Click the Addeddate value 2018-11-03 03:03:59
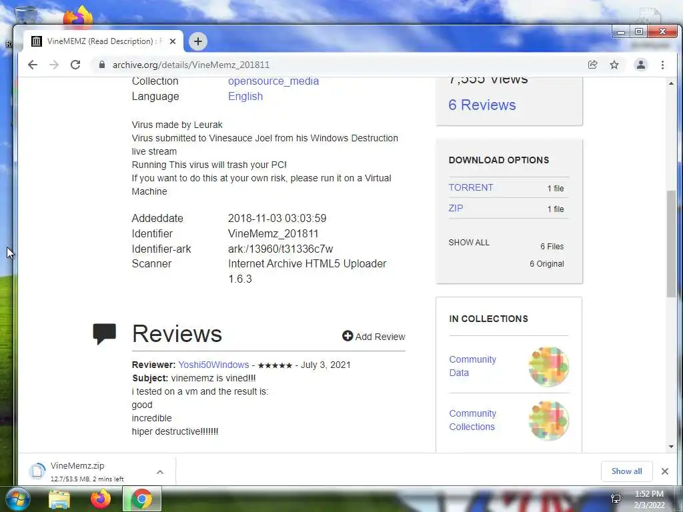Screen dimensions: 683x512 tap(277, 218)
